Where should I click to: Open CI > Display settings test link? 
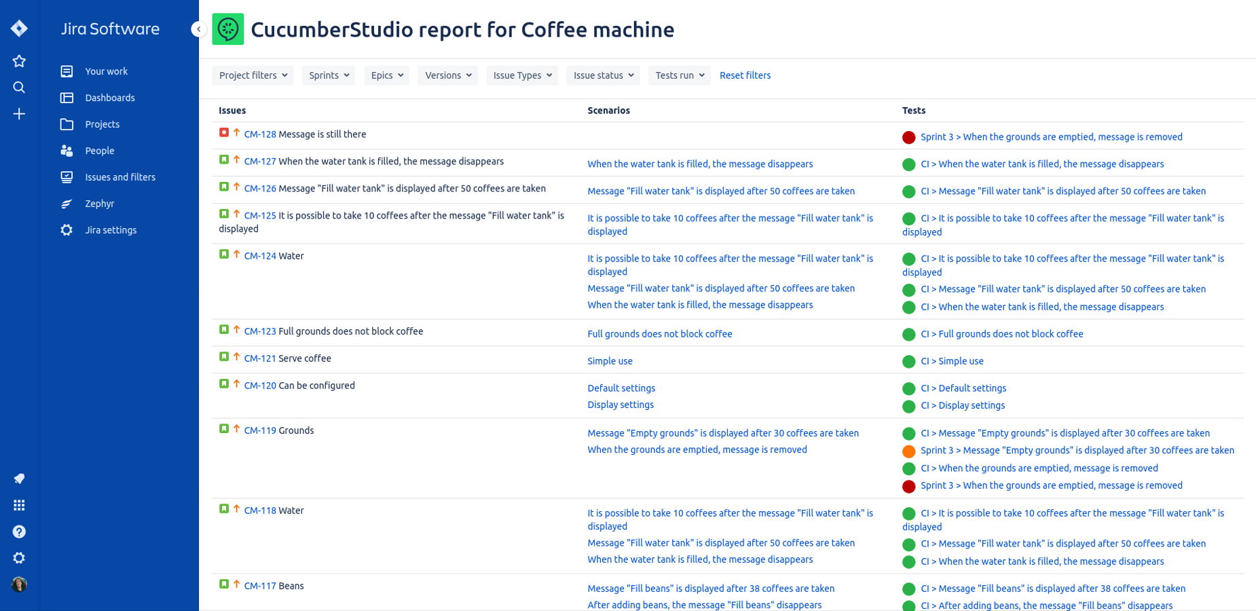tap(963, 405)
